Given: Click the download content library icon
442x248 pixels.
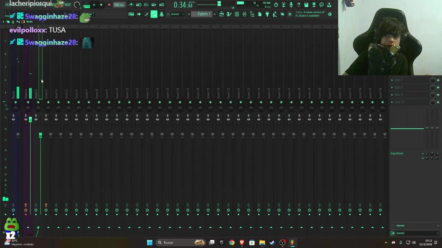Looking at the screenshot, I should [x=329, y=5].
